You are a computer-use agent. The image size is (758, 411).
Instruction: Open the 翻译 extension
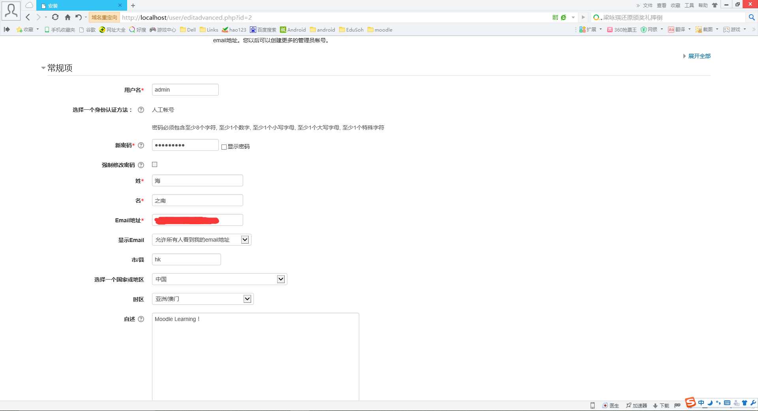(x=677, y=30)
